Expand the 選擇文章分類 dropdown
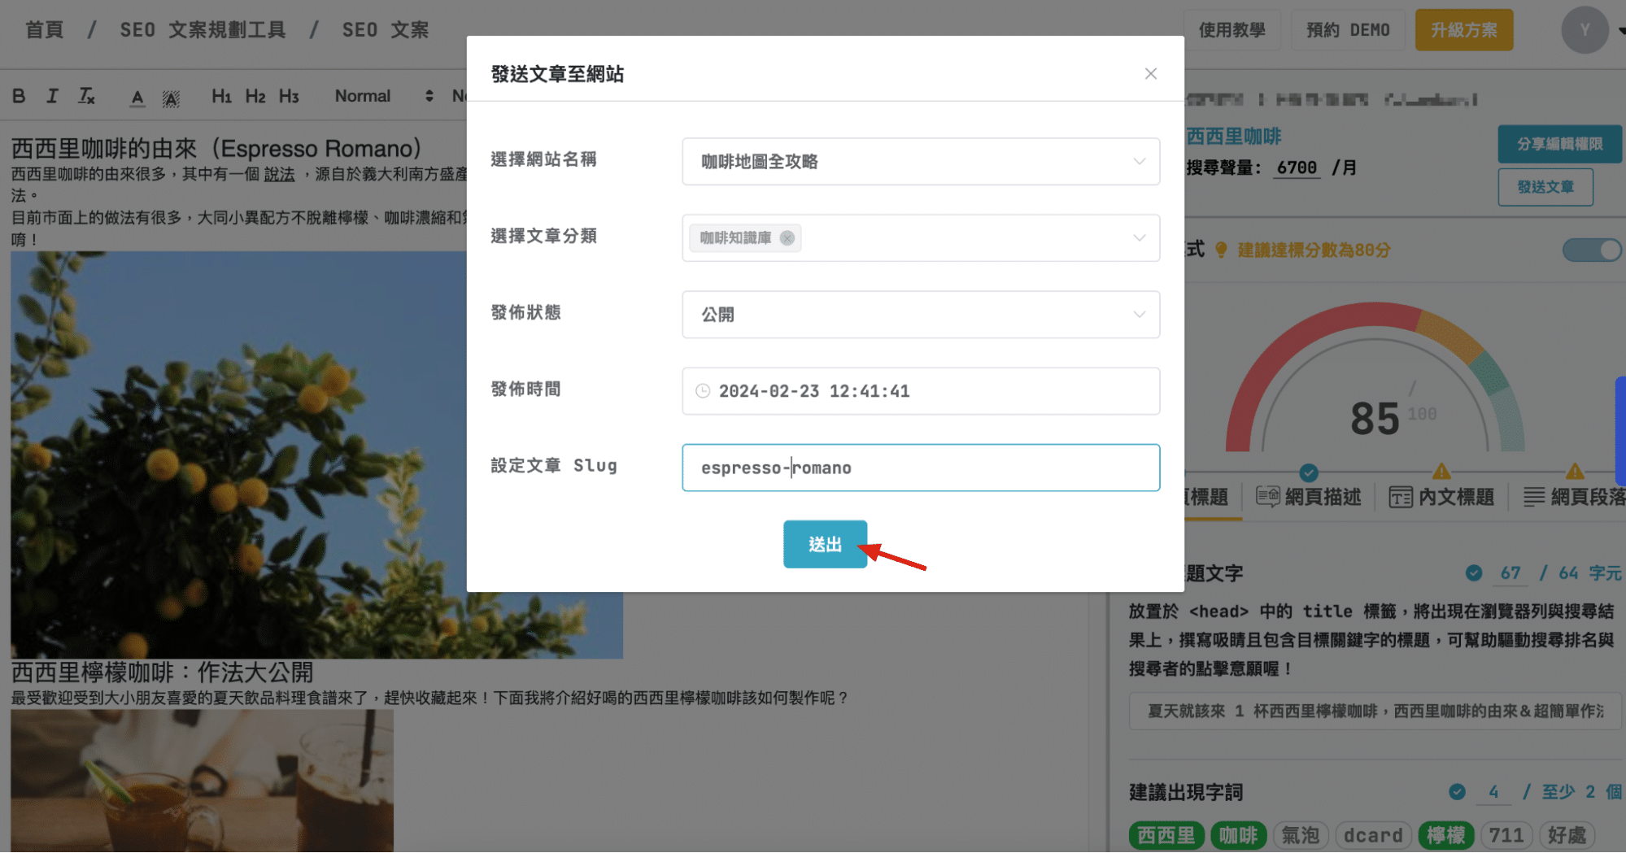1626x853 pixels. (1139, 238)
